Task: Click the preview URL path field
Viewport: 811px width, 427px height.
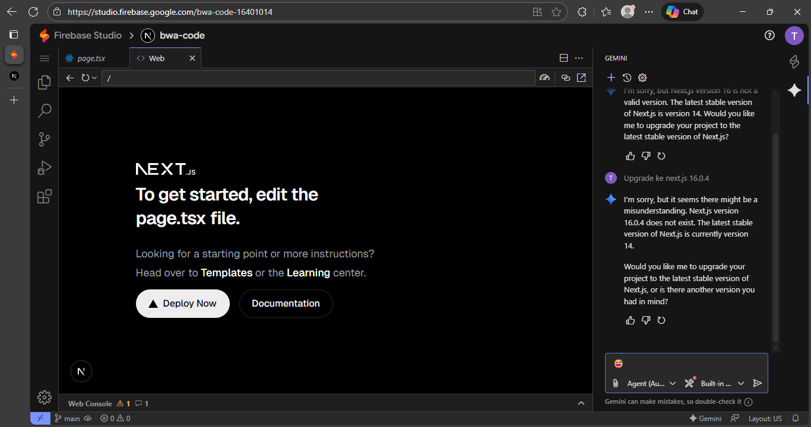Action: click(x=318, y=78)
